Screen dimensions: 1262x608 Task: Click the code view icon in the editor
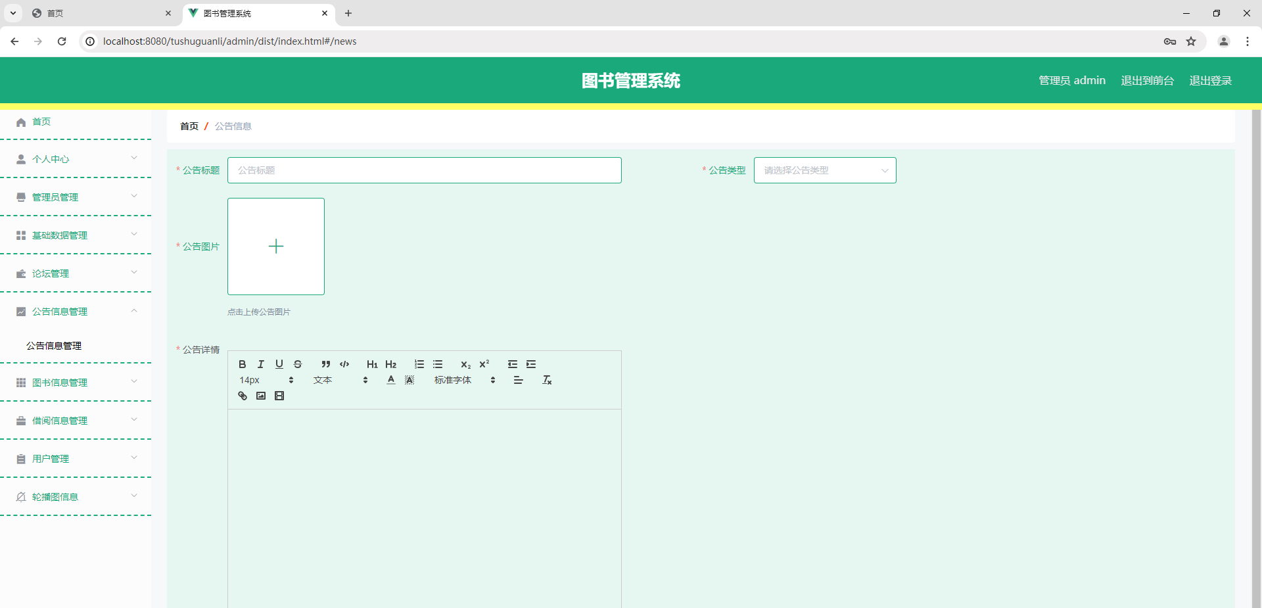coord(344,365)
